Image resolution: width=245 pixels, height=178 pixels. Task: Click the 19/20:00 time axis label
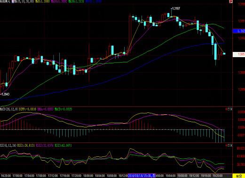[x=217, y=176]
